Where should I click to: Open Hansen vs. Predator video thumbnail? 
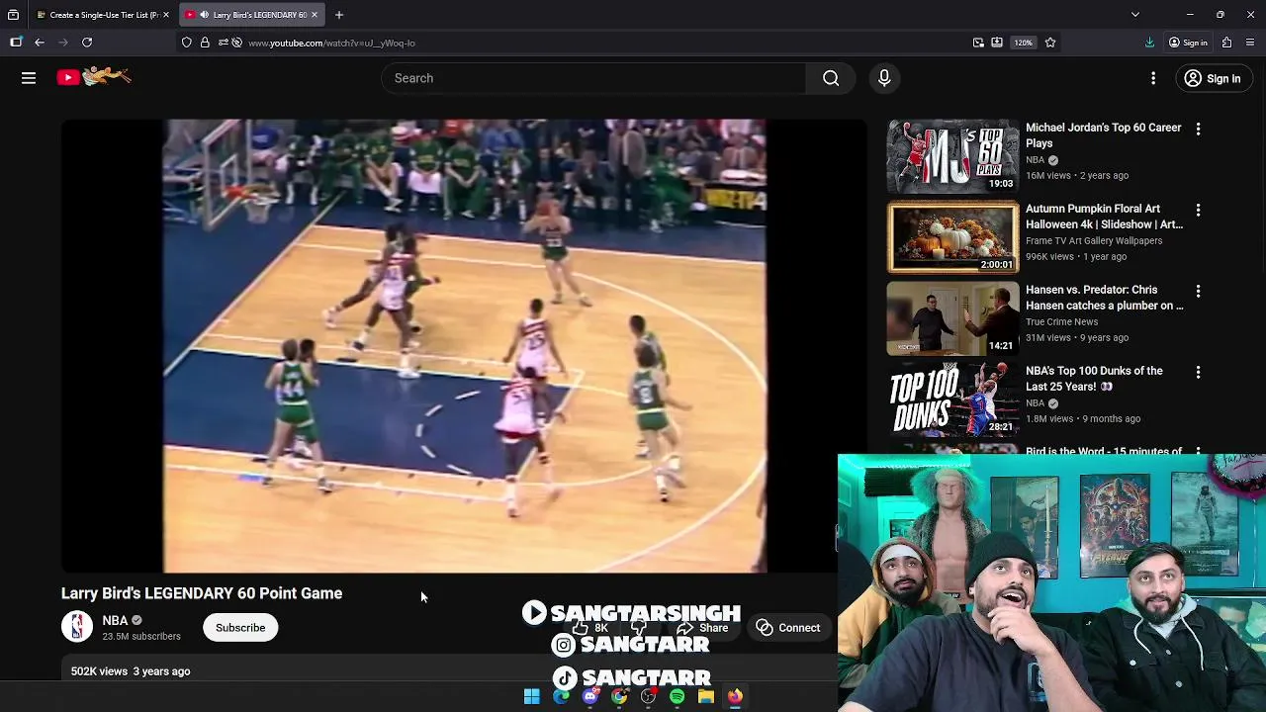[x=952, y=318]
